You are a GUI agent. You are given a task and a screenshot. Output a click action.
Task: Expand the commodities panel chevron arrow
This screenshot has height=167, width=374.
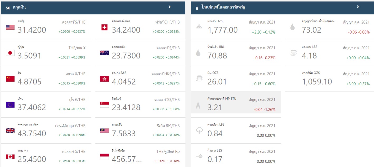(x=358, y=7)
